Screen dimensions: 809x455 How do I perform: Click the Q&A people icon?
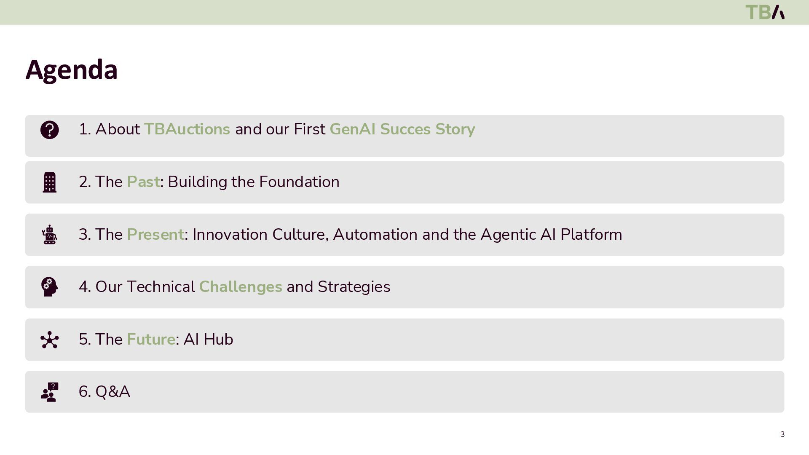[x=49, y=392]
